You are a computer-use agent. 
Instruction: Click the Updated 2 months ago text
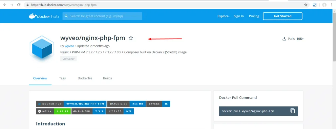click(93, 46)
